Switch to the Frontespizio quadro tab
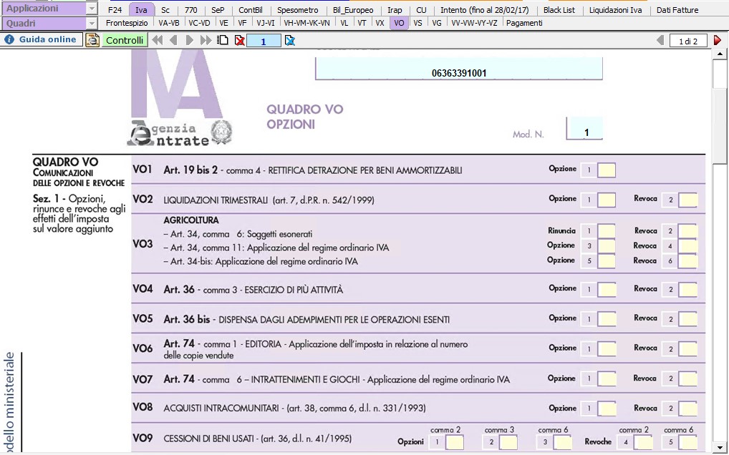Image resolution: width=729 pixels, height=455 pixels. coord(127,23)
